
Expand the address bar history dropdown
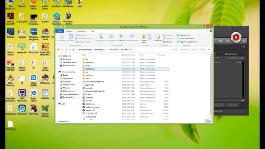click(x=173, y=50)
